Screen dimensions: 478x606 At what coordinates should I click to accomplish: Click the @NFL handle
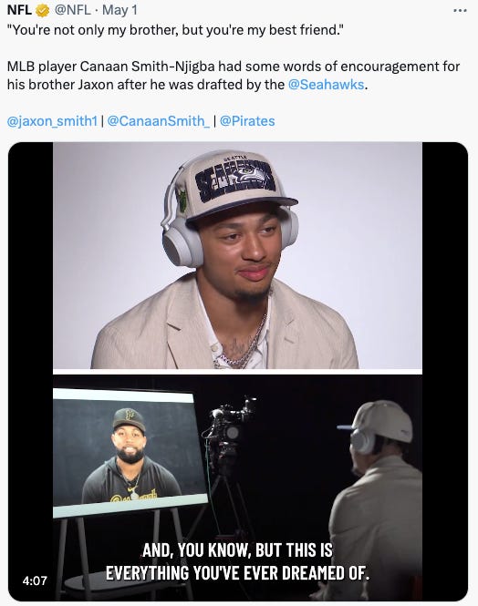tap(72, 10)
